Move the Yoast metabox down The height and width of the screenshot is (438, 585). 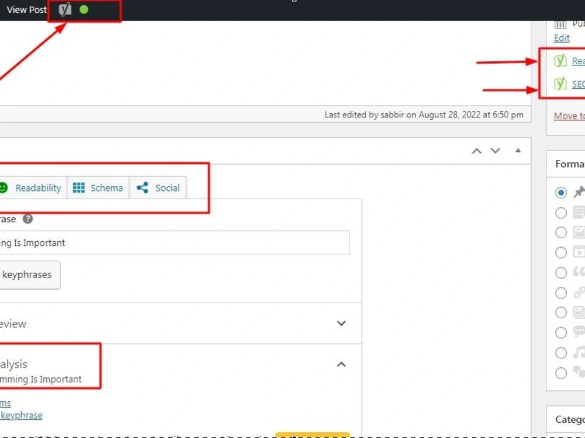[x=495, y=151]
